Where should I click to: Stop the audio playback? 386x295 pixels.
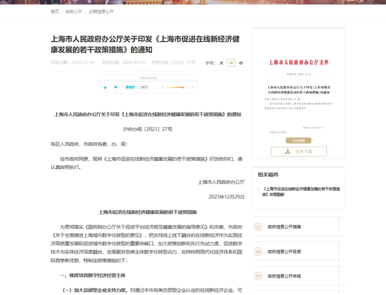point(115,87)
